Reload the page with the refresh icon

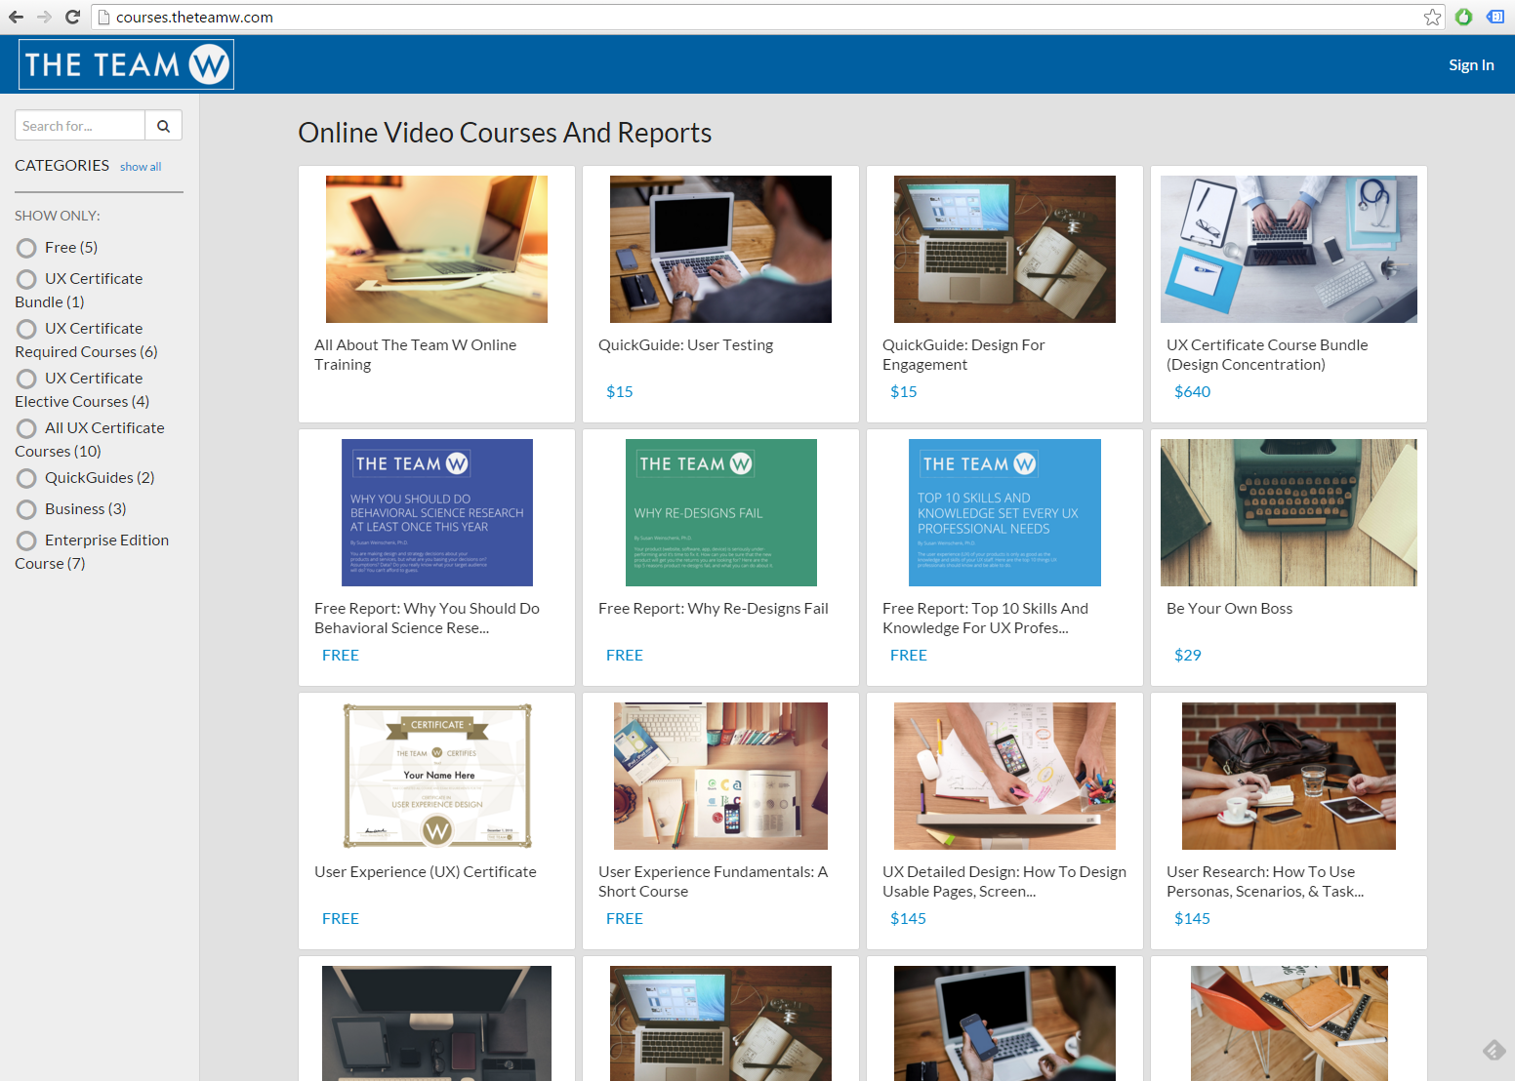click(x=72, y=17)
